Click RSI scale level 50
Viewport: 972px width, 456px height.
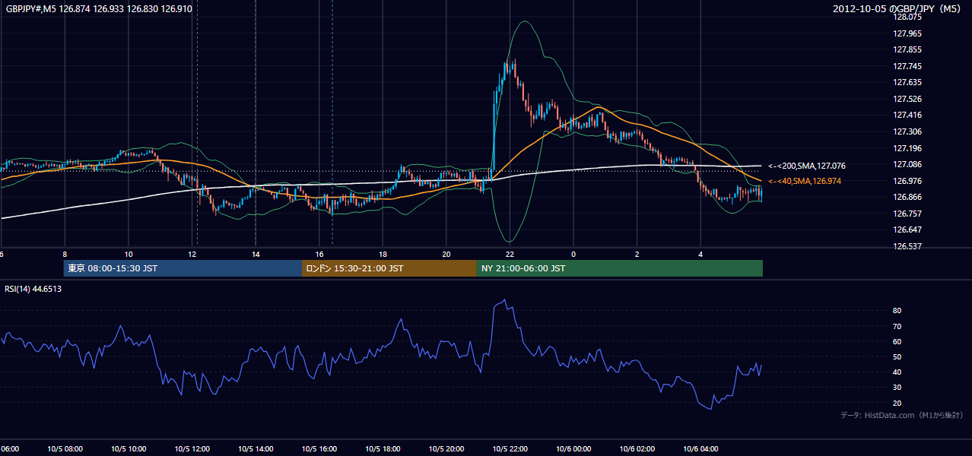point(897,356)
